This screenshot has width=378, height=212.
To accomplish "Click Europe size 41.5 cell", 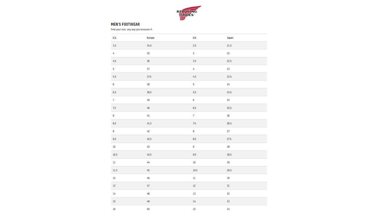I will tap(149, 123).
